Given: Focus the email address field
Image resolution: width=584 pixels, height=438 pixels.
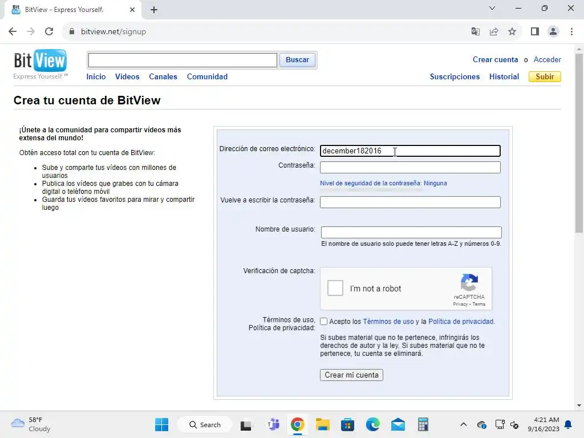Looking at the screenshot, I should point(410,151).
